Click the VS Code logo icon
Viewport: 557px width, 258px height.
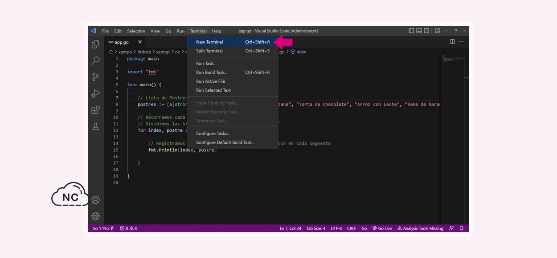[x=93, y=31]
